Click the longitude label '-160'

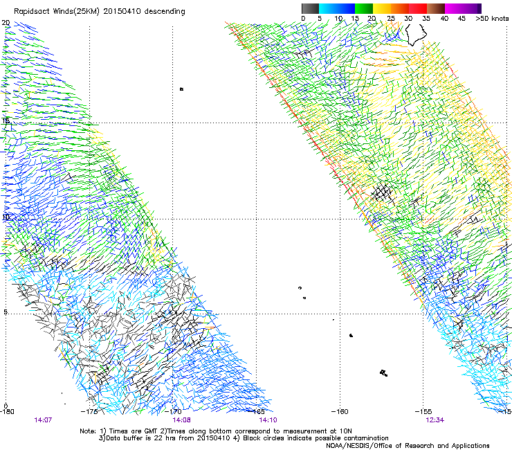(340, 411)
